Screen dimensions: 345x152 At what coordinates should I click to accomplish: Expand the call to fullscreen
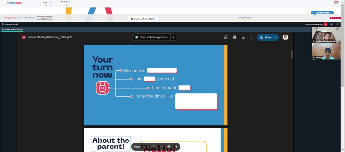coord(337,24)
